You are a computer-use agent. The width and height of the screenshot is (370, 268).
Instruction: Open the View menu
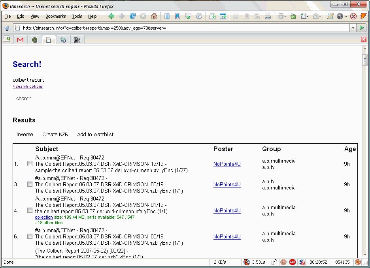tap(35, 16)
